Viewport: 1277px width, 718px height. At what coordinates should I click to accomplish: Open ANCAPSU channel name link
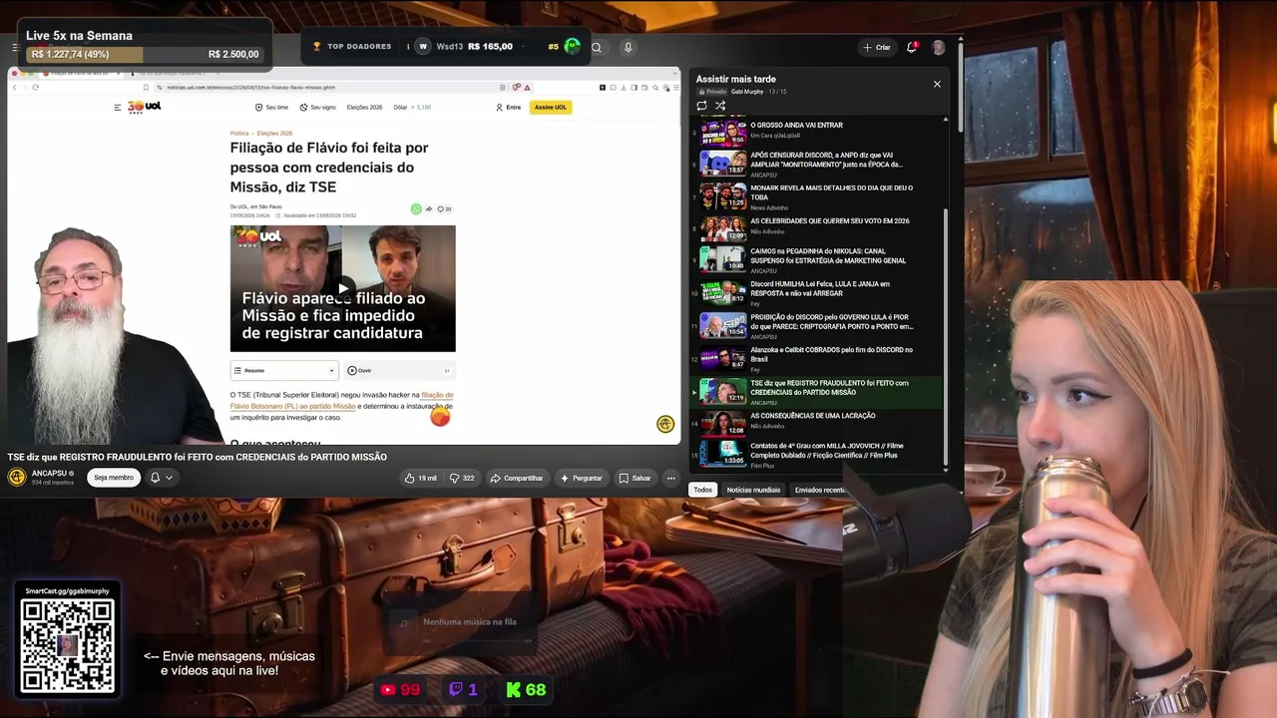50,474
